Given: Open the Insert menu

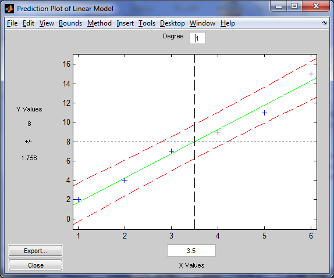Looking at the screenshot, I should tap(125, 23).
